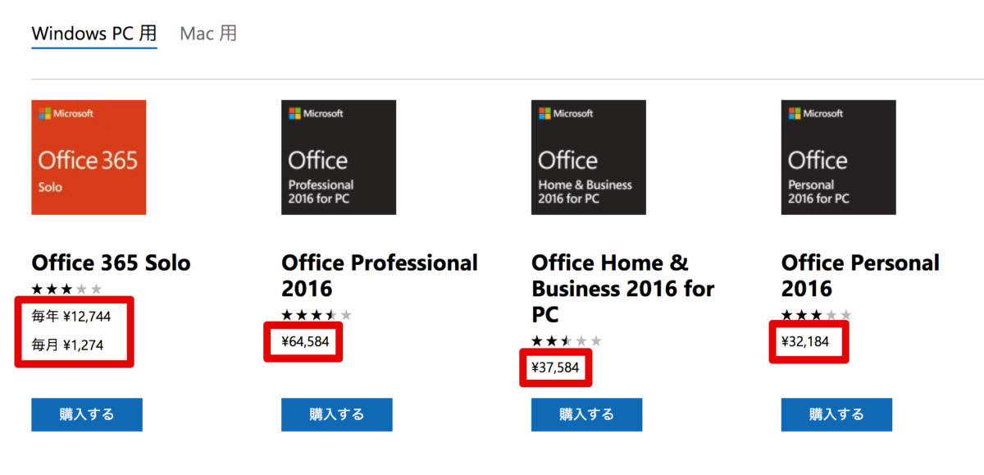
Task: Click the star rating of Office Professional 2016
Action: 317,315
